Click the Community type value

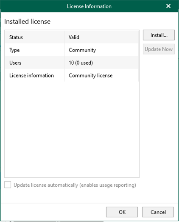(82, 50)
